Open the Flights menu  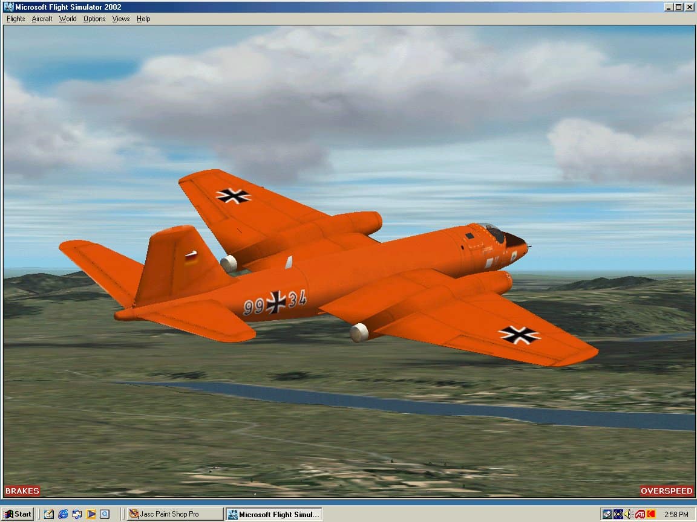[x=16, y=19]
